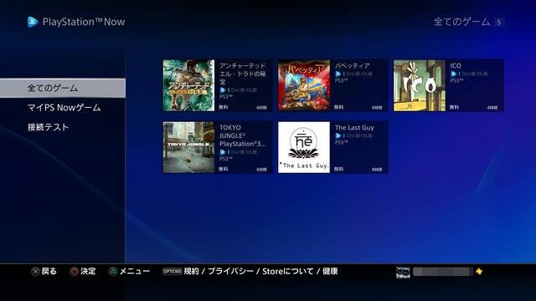Screen dimensions: 536x301
Task: Click the PS Now icon on The Last Guy card
Action: point(338,135)
